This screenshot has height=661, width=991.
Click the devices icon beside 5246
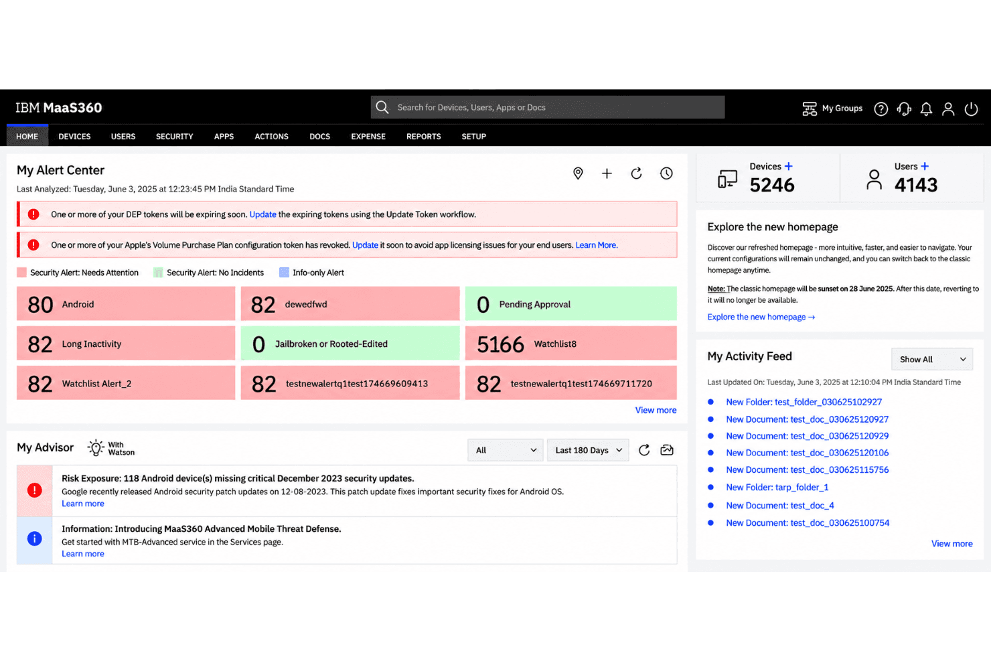point(727,179)
